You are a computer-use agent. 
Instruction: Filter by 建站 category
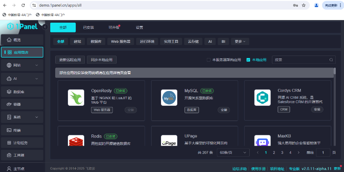[77, 42]
